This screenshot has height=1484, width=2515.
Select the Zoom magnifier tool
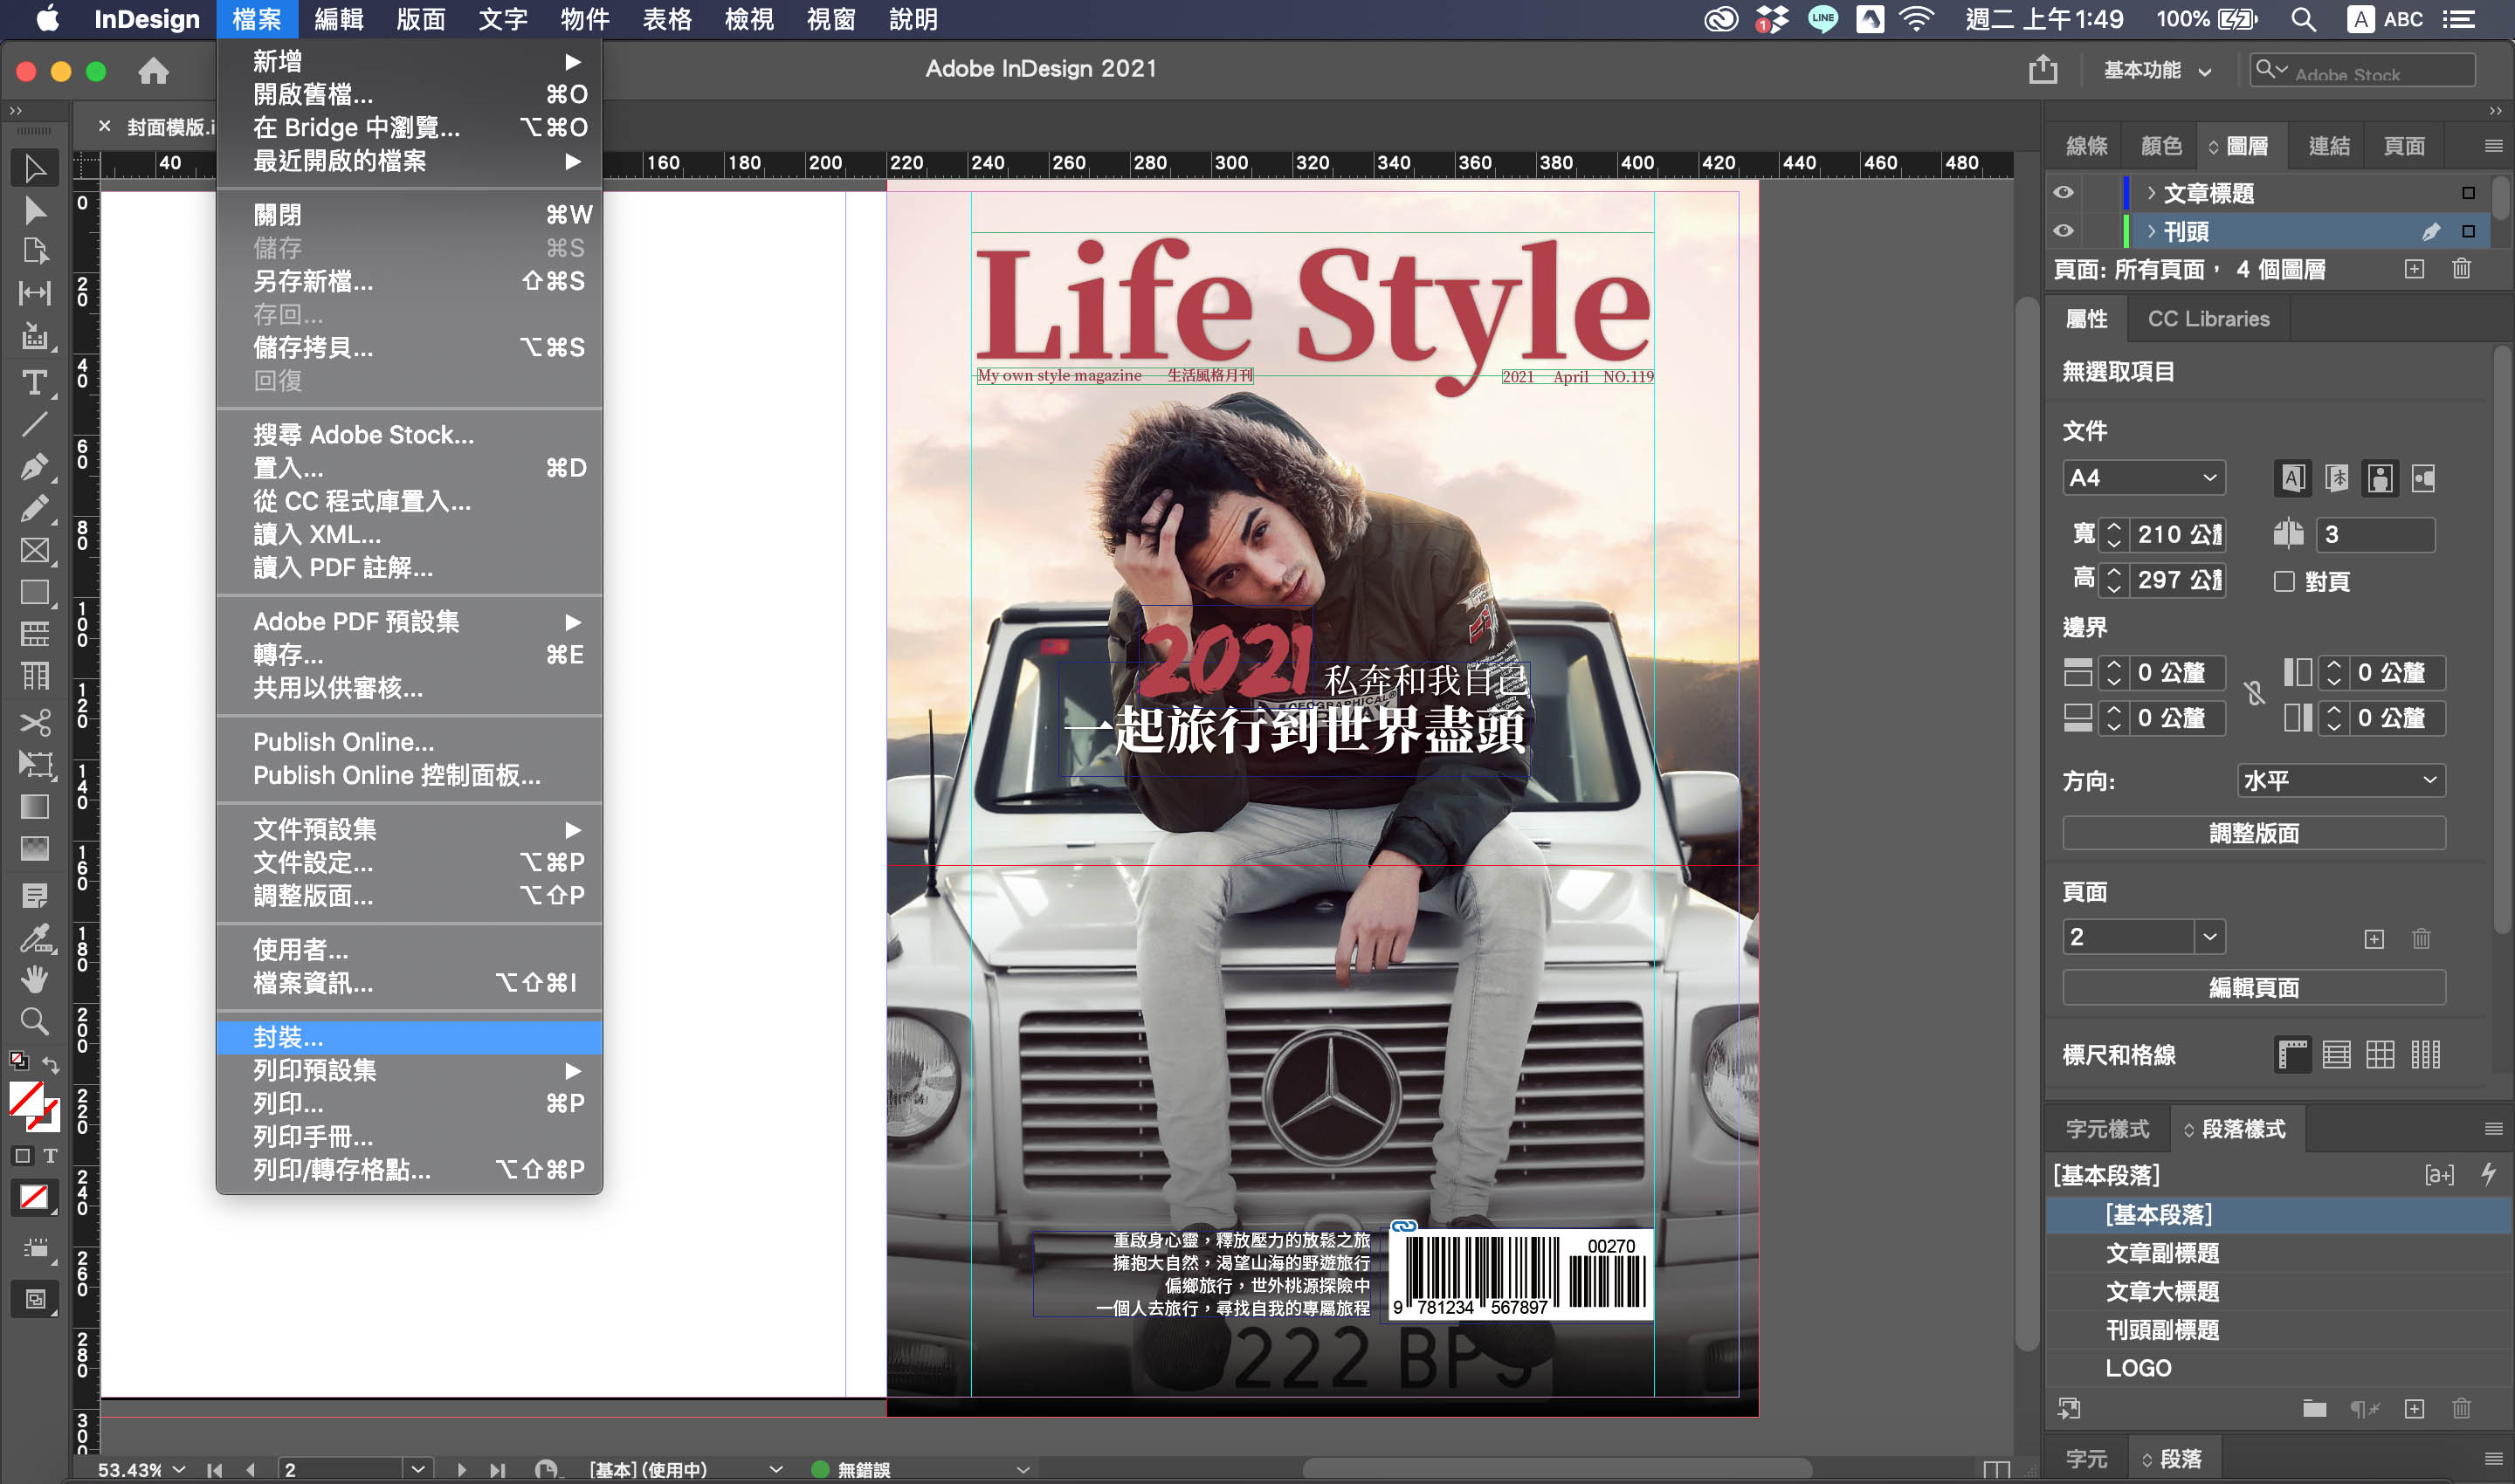(x=34, y=1020)
